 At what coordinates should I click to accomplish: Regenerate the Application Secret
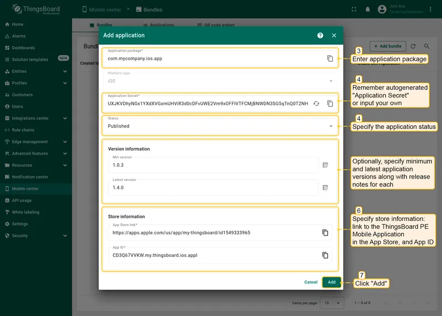click(316, 103)
